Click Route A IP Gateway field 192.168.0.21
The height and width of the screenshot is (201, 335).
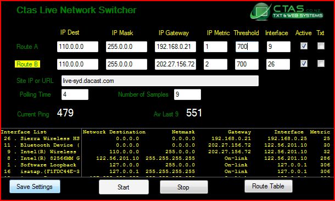[x=175, y=47]
